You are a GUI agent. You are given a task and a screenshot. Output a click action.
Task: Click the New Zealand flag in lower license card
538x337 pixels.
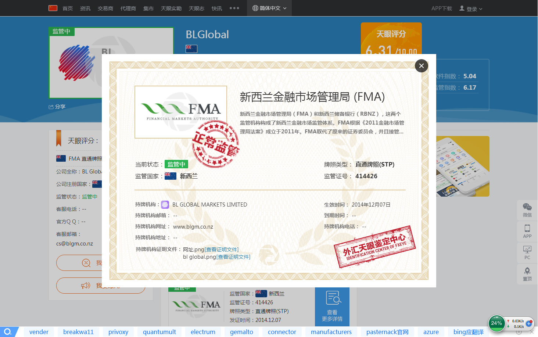click(x=261, y=294)
